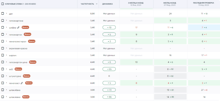The width and height of the screenshot is (220, 111).
Task: Click keyword text гипсокартона
Action: pos(16,21)
